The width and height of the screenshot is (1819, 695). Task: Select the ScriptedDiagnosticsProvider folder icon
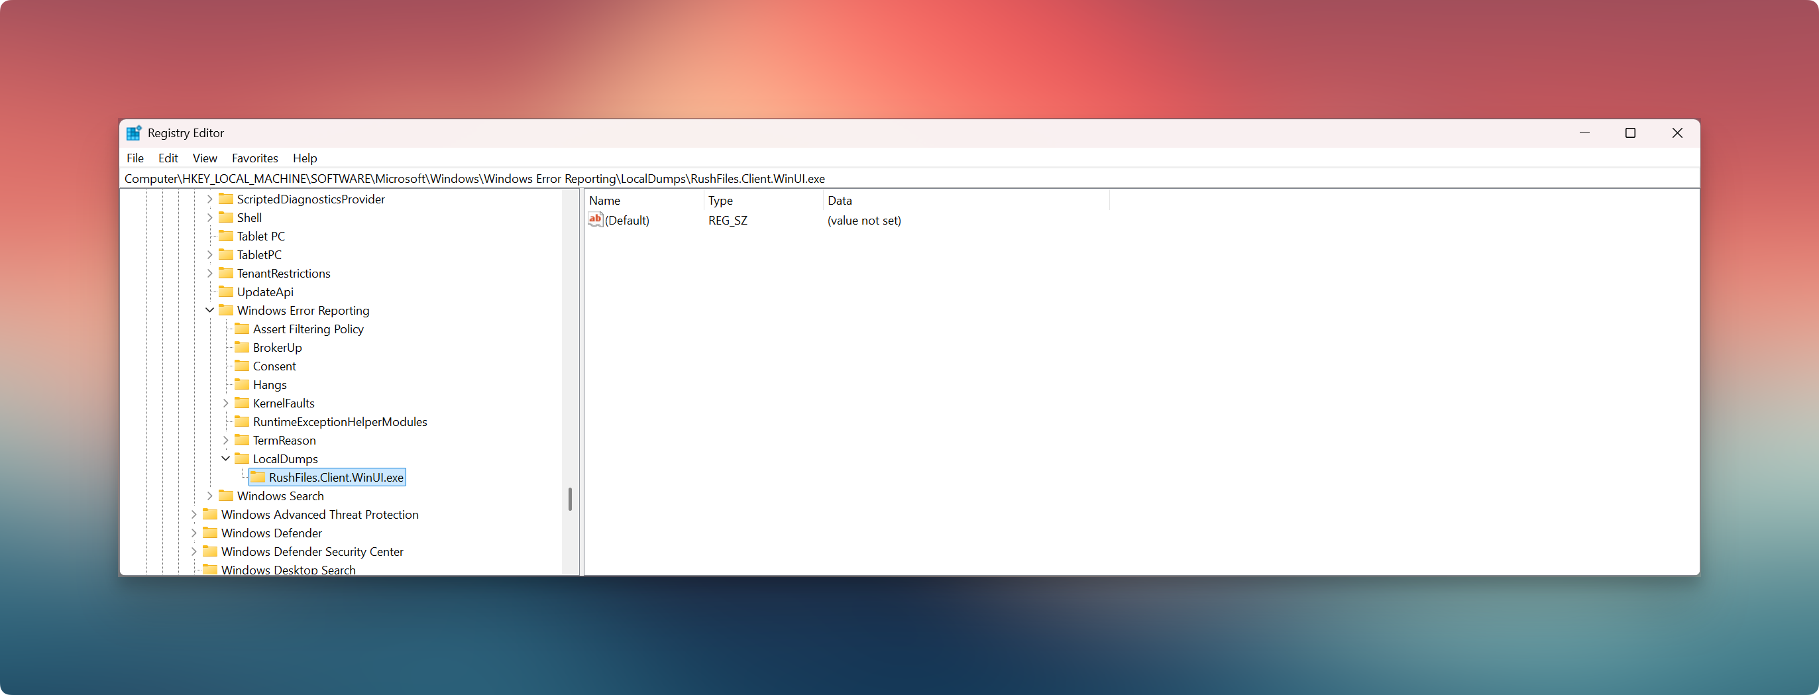coord(226,199)
